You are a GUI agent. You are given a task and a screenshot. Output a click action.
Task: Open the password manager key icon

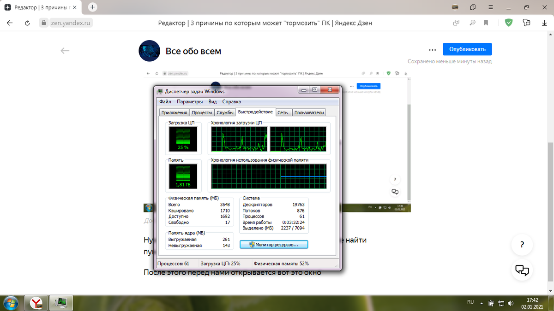(x=526, y=23)
